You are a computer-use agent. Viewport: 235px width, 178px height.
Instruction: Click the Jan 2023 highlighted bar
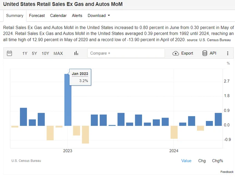68,100
